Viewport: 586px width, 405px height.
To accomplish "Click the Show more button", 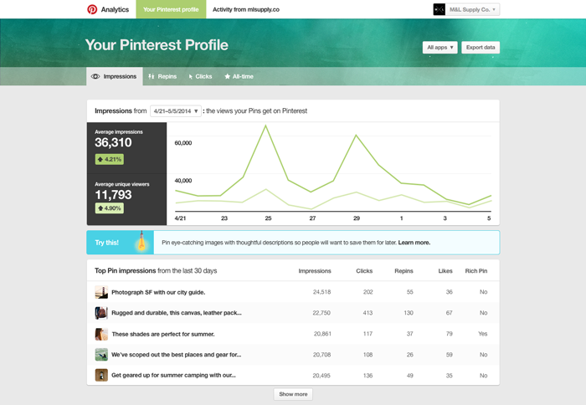I will click(x=293, y=394).
